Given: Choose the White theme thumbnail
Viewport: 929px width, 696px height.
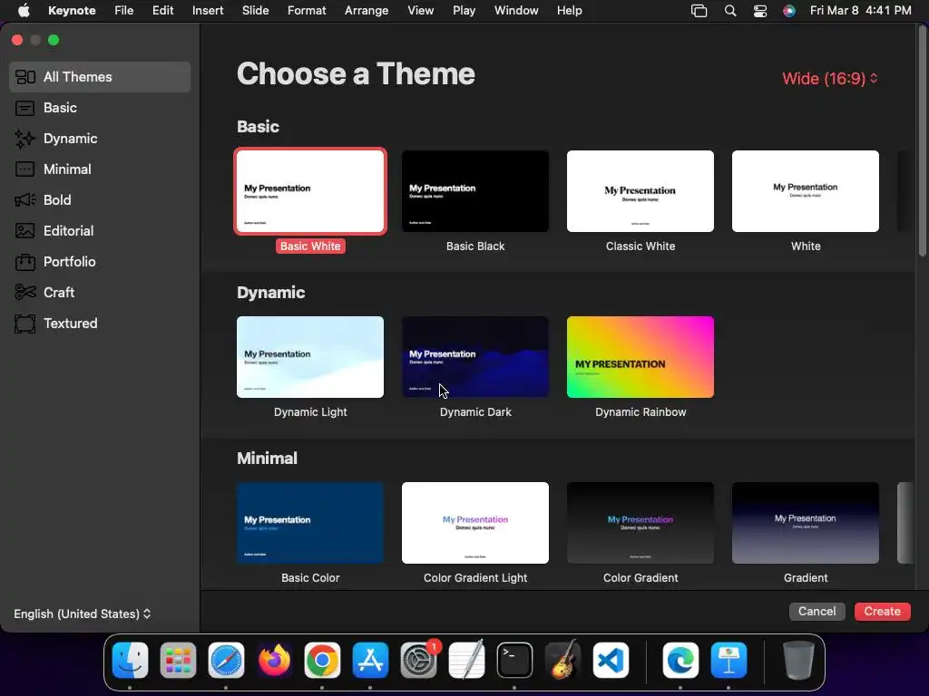Looking at the screenshot, I should point(806,191).
